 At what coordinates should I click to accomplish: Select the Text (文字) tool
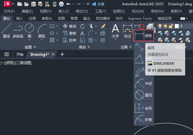(115, 31)
